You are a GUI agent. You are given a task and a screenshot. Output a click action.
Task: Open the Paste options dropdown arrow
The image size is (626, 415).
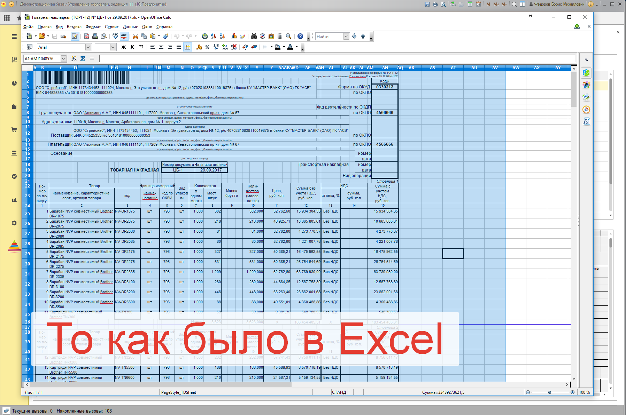[159, 36]
